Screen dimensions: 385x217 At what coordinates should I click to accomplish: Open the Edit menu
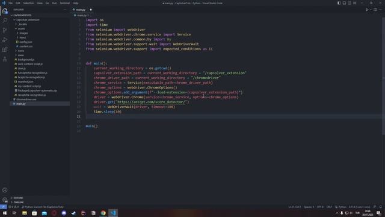pyautogui.click(x=18, y=3)
